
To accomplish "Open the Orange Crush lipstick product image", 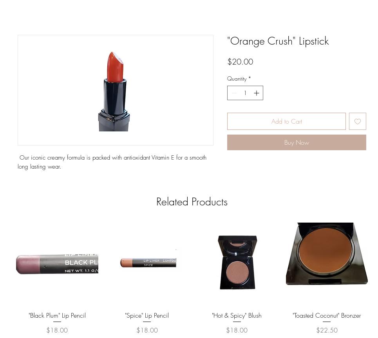I will pos(116,90).
